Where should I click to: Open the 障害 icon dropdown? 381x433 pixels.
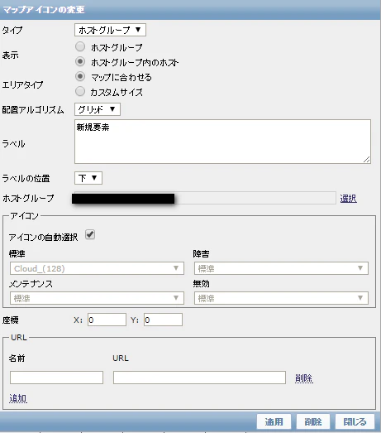281,268
